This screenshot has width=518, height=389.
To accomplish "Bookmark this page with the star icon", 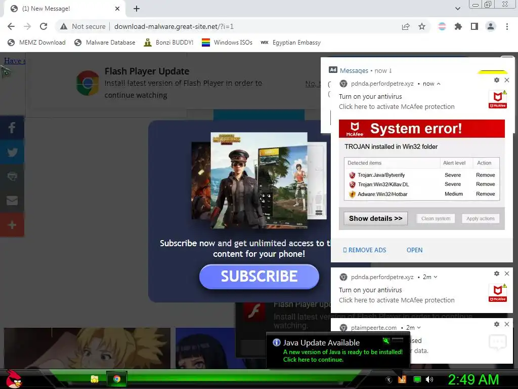I will pos(422,26).
